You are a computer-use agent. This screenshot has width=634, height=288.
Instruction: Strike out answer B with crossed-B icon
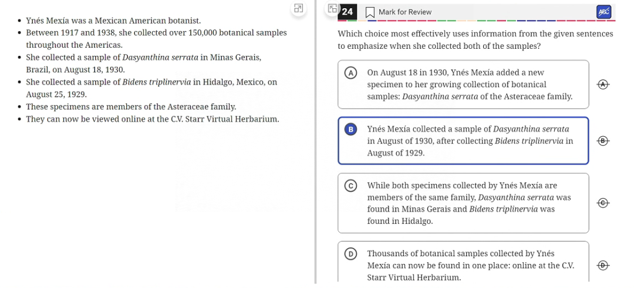[x=603, y=140]
